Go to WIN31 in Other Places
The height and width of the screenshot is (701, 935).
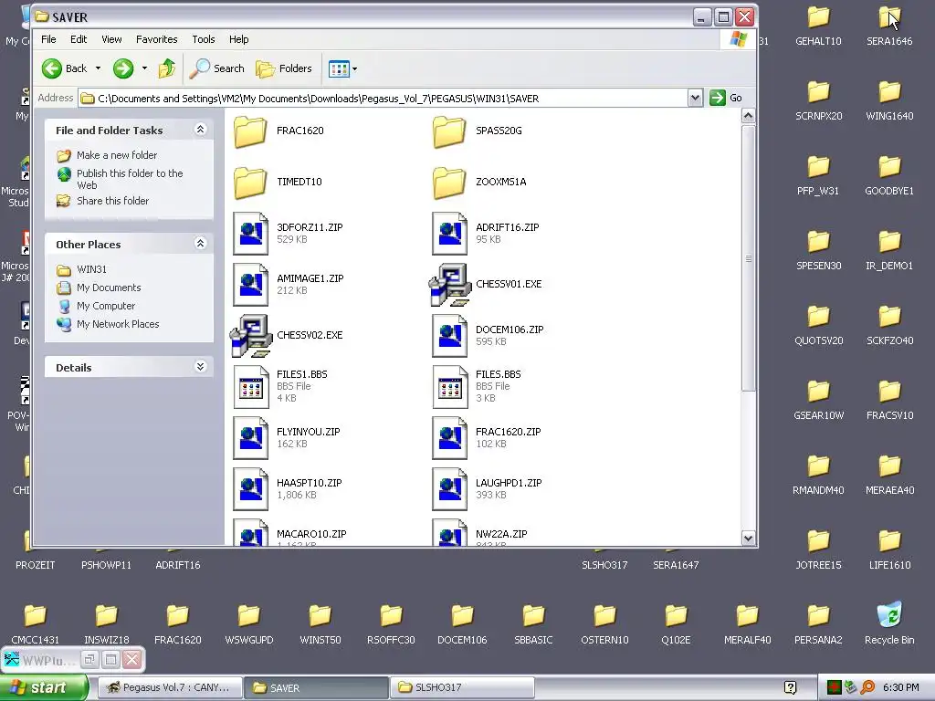pyautogui.click(x=92, y=269)
